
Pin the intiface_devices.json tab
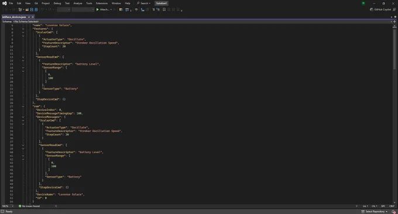point(29,17)
